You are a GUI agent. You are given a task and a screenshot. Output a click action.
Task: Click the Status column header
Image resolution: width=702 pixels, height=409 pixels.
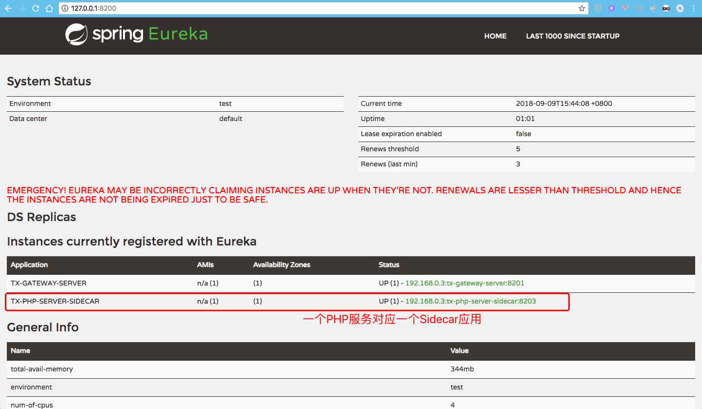(389, 265)
